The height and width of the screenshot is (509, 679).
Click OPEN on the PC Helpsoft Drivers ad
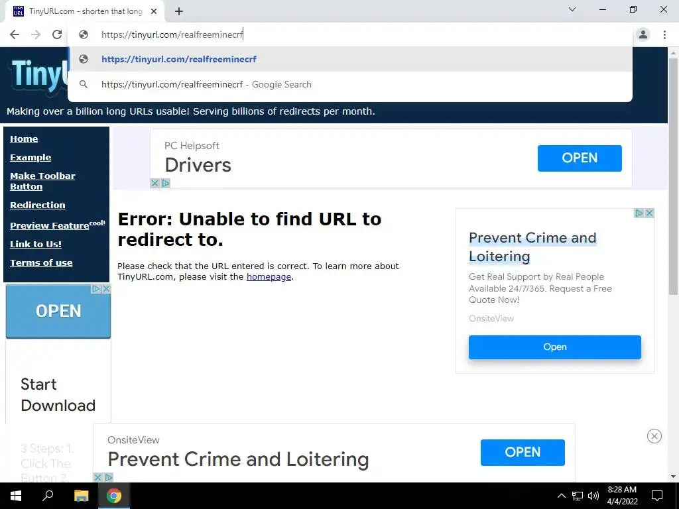click(580, 158)
